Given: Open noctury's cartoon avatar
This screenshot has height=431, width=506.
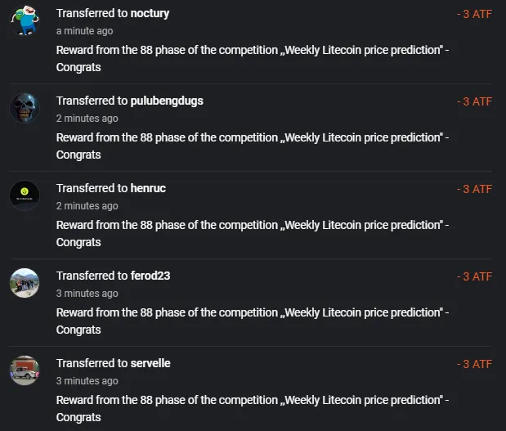Looking at the screenshot, I should 25,20.
